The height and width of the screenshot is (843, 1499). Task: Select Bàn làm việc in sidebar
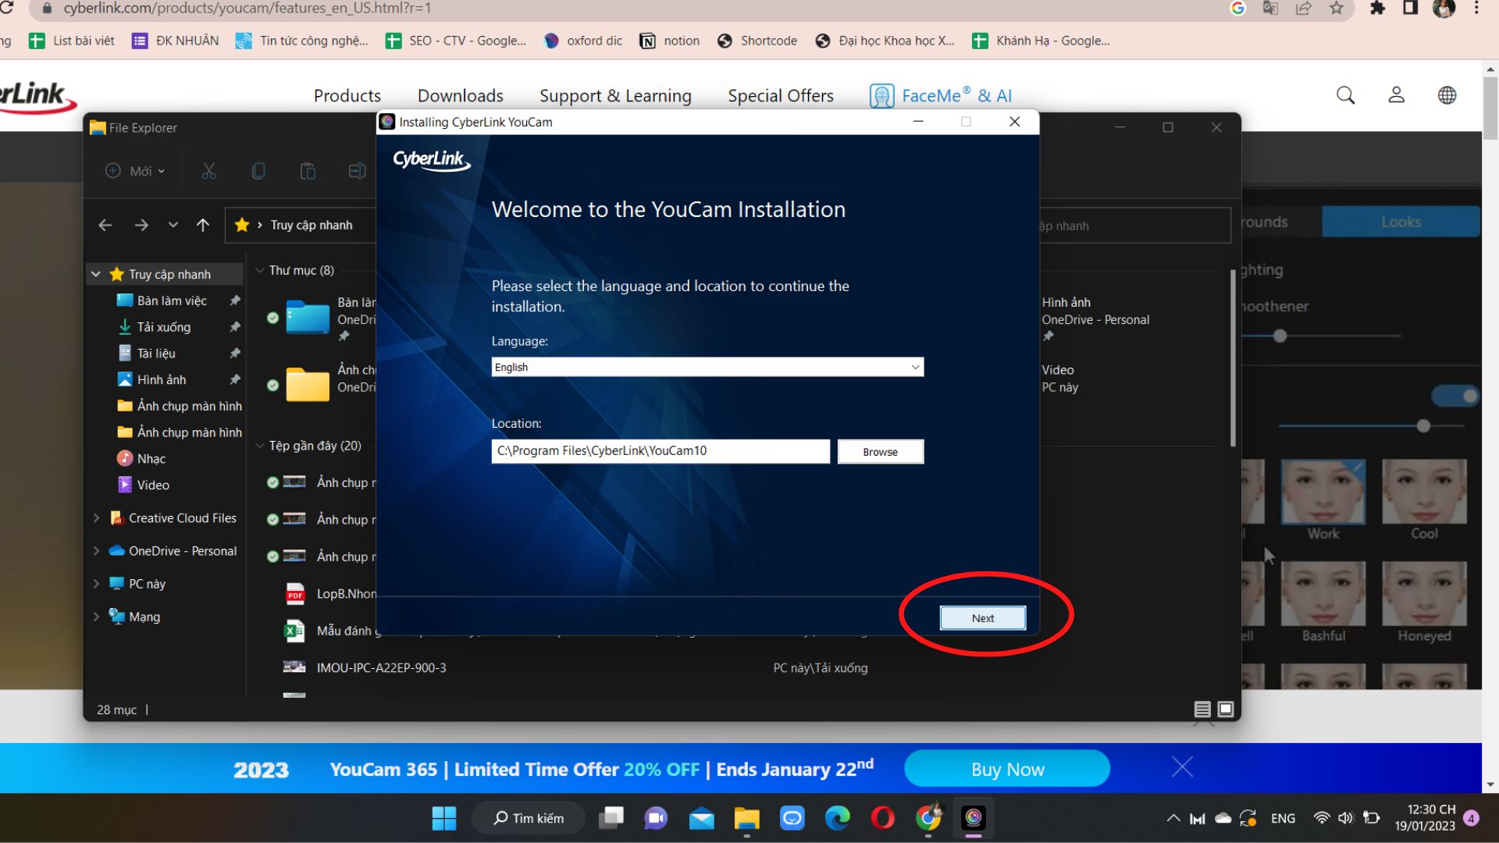(172, 301)
